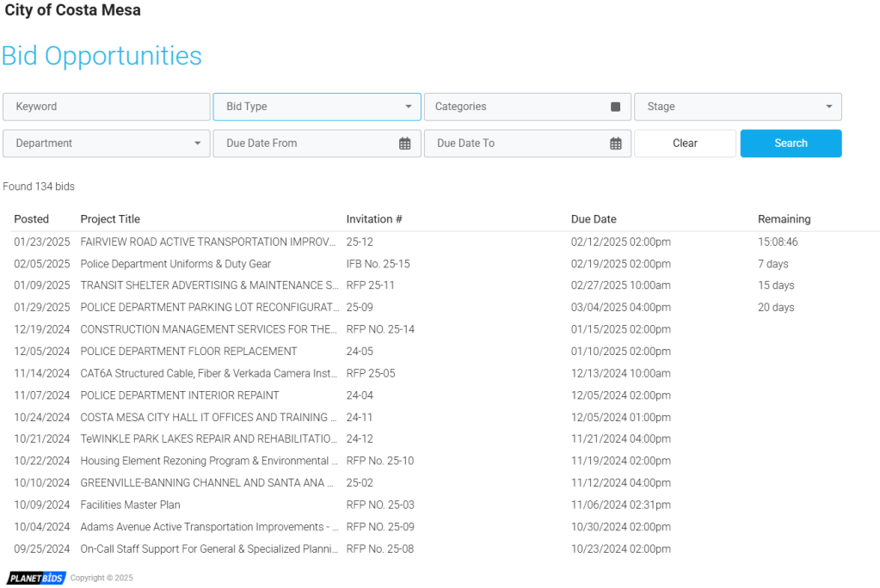Sort by the Posted column header

pos(32,219)
